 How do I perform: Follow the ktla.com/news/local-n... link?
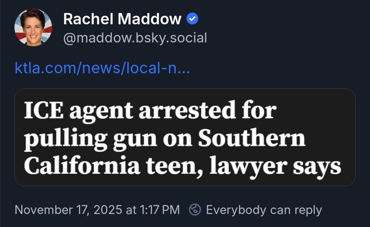pyautogui.click(x=102, y=68)
